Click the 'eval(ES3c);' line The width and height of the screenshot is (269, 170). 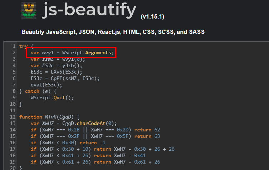tap(46, 85)
